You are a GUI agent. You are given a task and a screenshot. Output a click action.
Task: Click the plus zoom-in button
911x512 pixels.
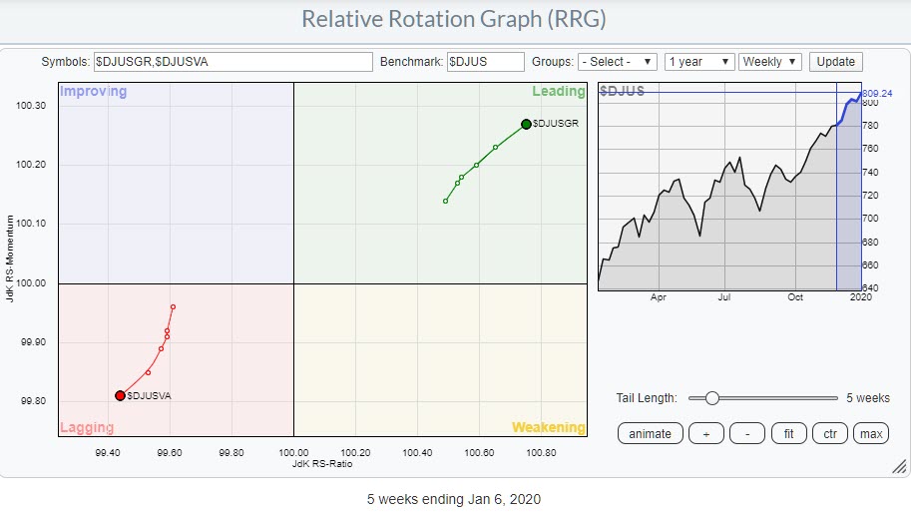(x=706, y=433)
